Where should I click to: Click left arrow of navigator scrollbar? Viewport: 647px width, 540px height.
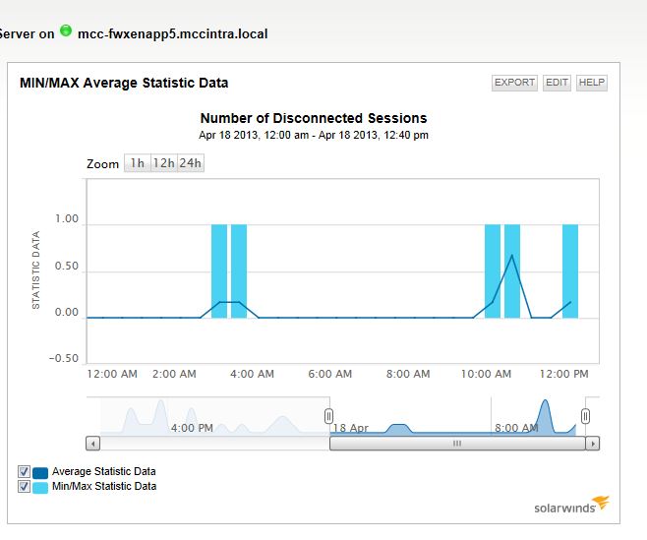click(92, 444)
